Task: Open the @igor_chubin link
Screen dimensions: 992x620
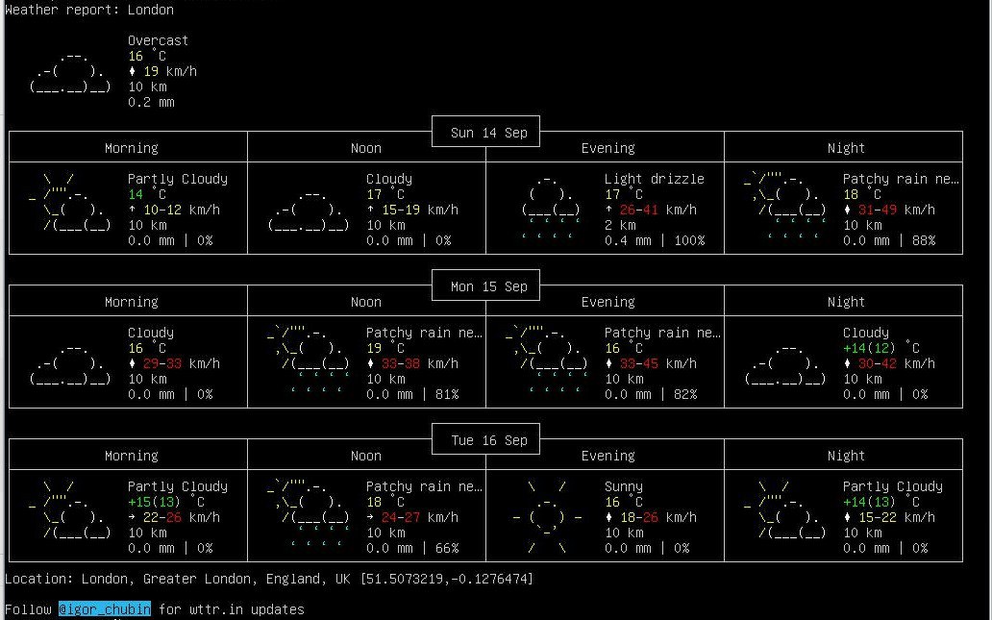Action: click(104, 609)
